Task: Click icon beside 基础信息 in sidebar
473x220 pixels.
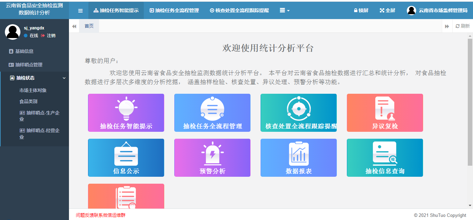Action: click(x=11, y=51)
